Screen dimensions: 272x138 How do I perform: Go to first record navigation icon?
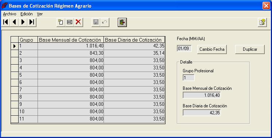[5, 22]
